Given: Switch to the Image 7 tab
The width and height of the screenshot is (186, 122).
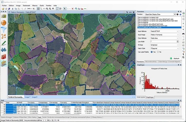Looking at the screenshot, I should (x=28, y=97).
